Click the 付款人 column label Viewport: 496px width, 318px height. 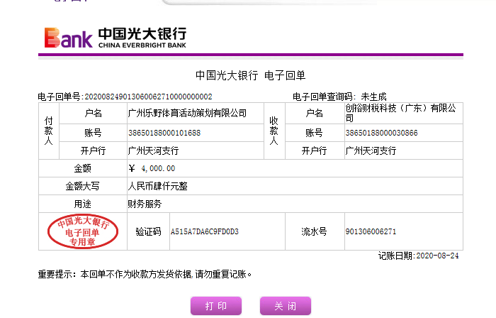tap(48, 131)
